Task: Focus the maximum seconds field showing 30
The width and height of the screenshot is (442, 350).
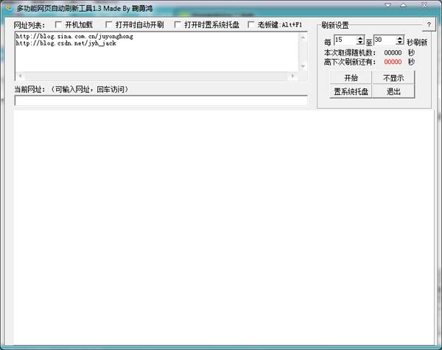Action: pyautogui.click(x=385, y=40)
